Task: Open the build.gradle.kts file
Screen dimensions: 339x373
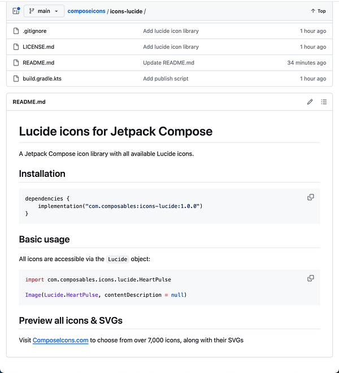Action: (x=42, y=79)
